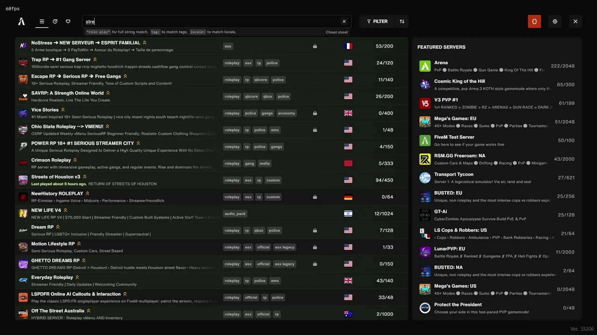Click the LunarPVP: EU featured icon
The height and width of the screenshot is (335, 597).
pos(425,252)
